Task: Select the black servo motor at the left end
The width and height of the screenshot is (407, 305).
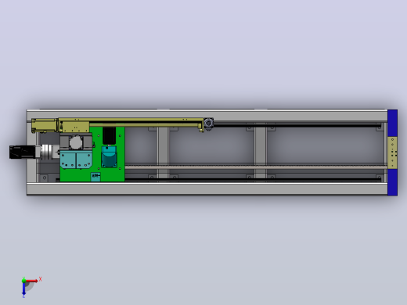Action: [23, 152]
